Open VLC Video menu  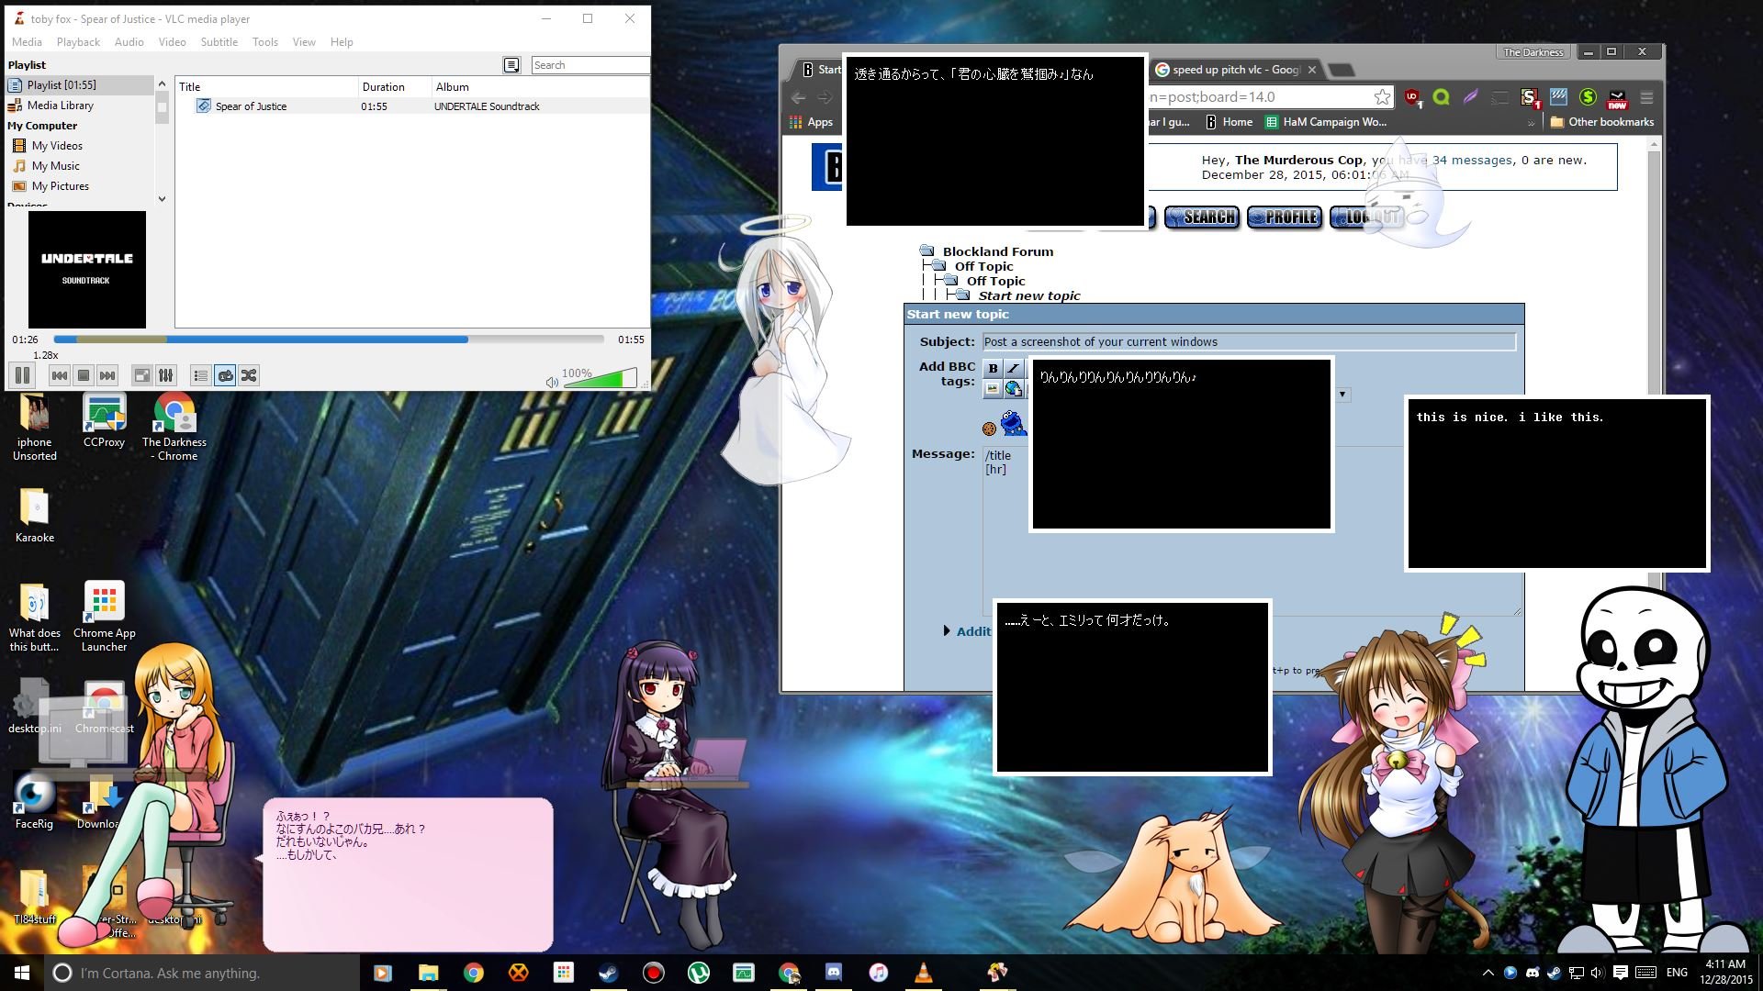tap(172, 42)
